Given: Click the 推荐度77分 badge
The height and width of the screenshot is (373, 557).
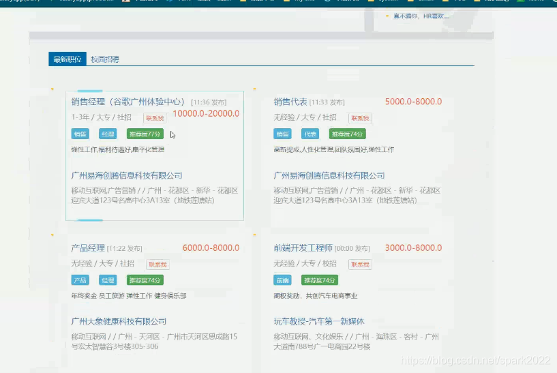Looking at the screenshot, I should (145, 134).
